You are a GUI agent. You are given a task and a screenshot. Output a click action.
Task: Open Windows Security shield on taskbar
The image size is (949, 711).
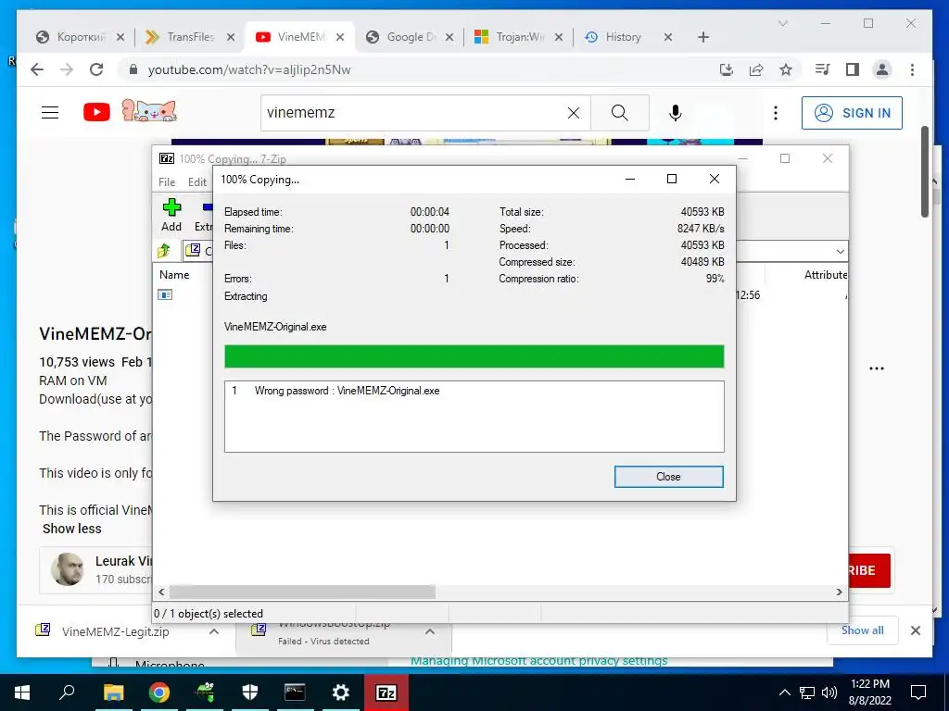[250, 692]
